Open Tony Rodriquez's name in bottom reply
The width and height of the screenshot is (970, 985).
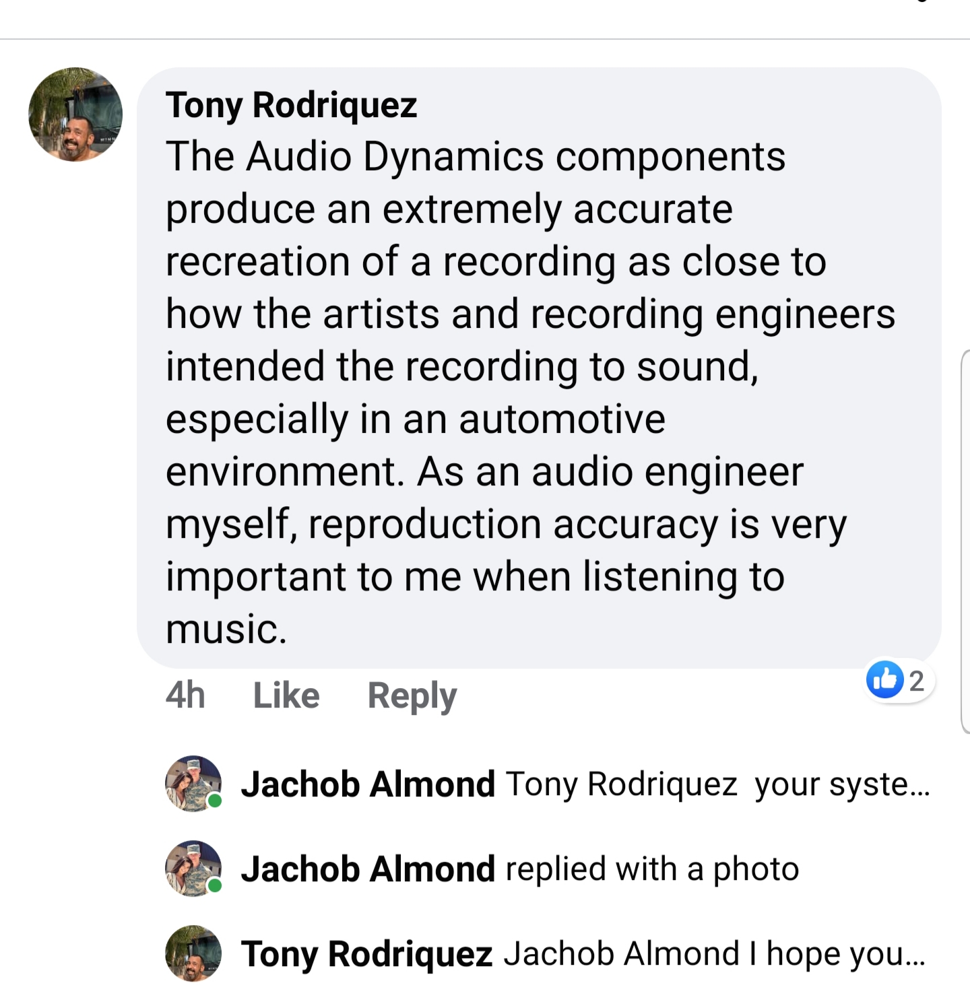(x=366, y=954)
